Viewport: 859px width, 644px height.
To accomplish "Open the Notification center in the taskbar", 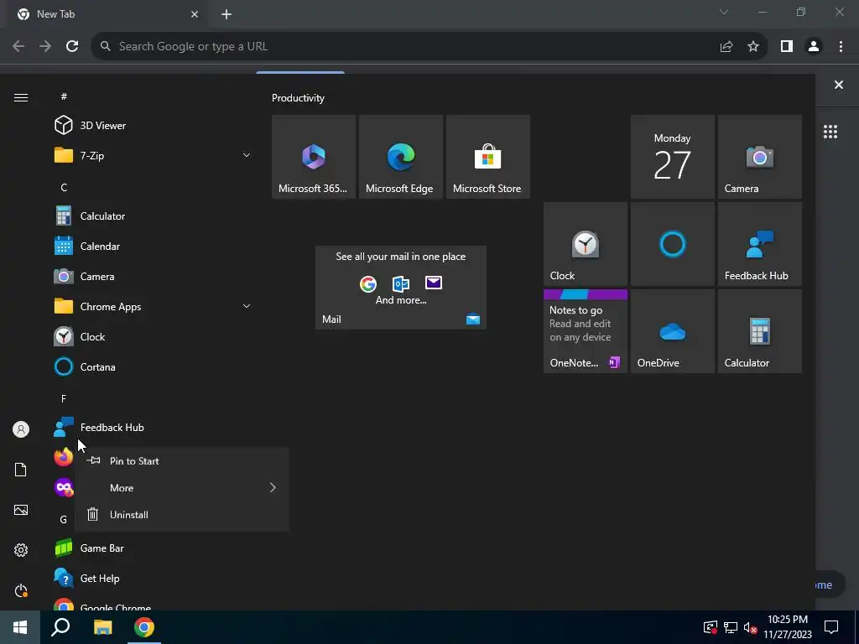I will (831, 626).
